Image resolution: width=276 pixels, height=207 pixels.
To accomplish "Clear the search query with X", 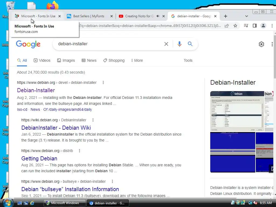I will pos(166,44).
